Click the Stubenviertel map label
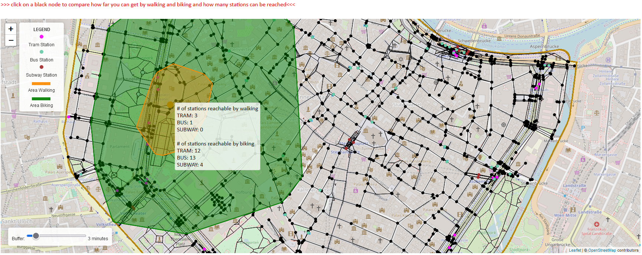This screenshot has height=255, width=642. 407,105
